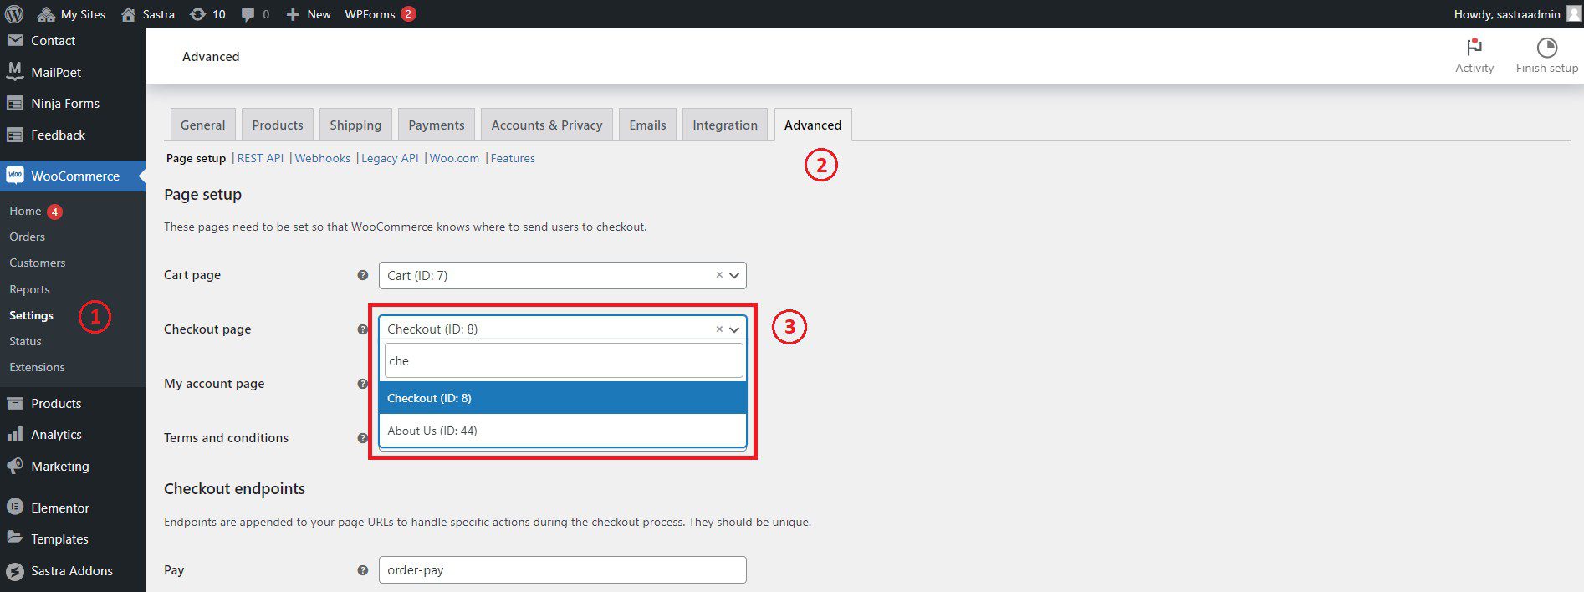
Task: Open the Activity panel
Action: click(1474, 56)
